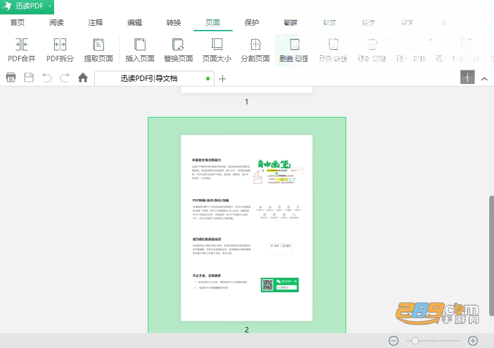Click the print icon
This screenshot has height=348, width=494.
click(11, 77)
